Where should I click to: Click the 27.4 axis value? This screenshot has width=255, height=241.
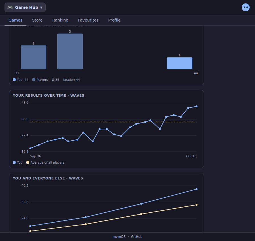[25, 136]
